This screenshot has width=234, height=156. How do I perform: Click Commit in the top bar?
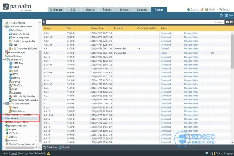tap(193, 9)
